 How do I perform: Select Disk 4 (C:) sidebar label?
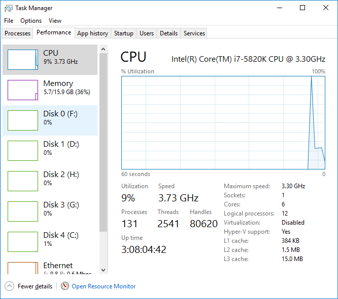coord(61,235)
